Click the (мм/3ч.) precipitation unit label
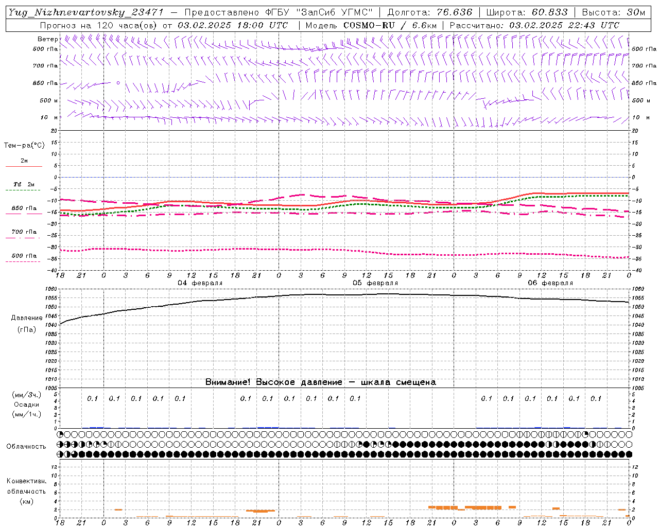659x527 pixels. click(26, 395)
